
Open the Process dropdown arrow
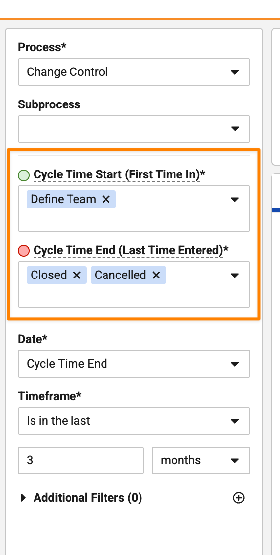point(234,72)
